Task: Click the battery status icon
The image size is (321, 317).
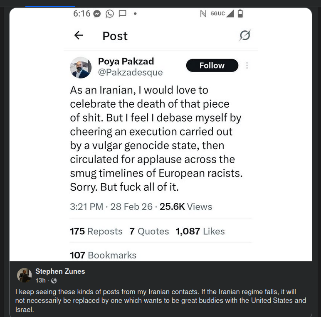Action: pyautogui.click(x=240, y=14)
